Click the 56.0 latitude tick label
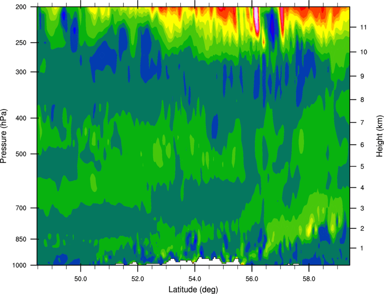Image resolution: width=384 pixels, height=294 pixels. (x=252, y=279)
